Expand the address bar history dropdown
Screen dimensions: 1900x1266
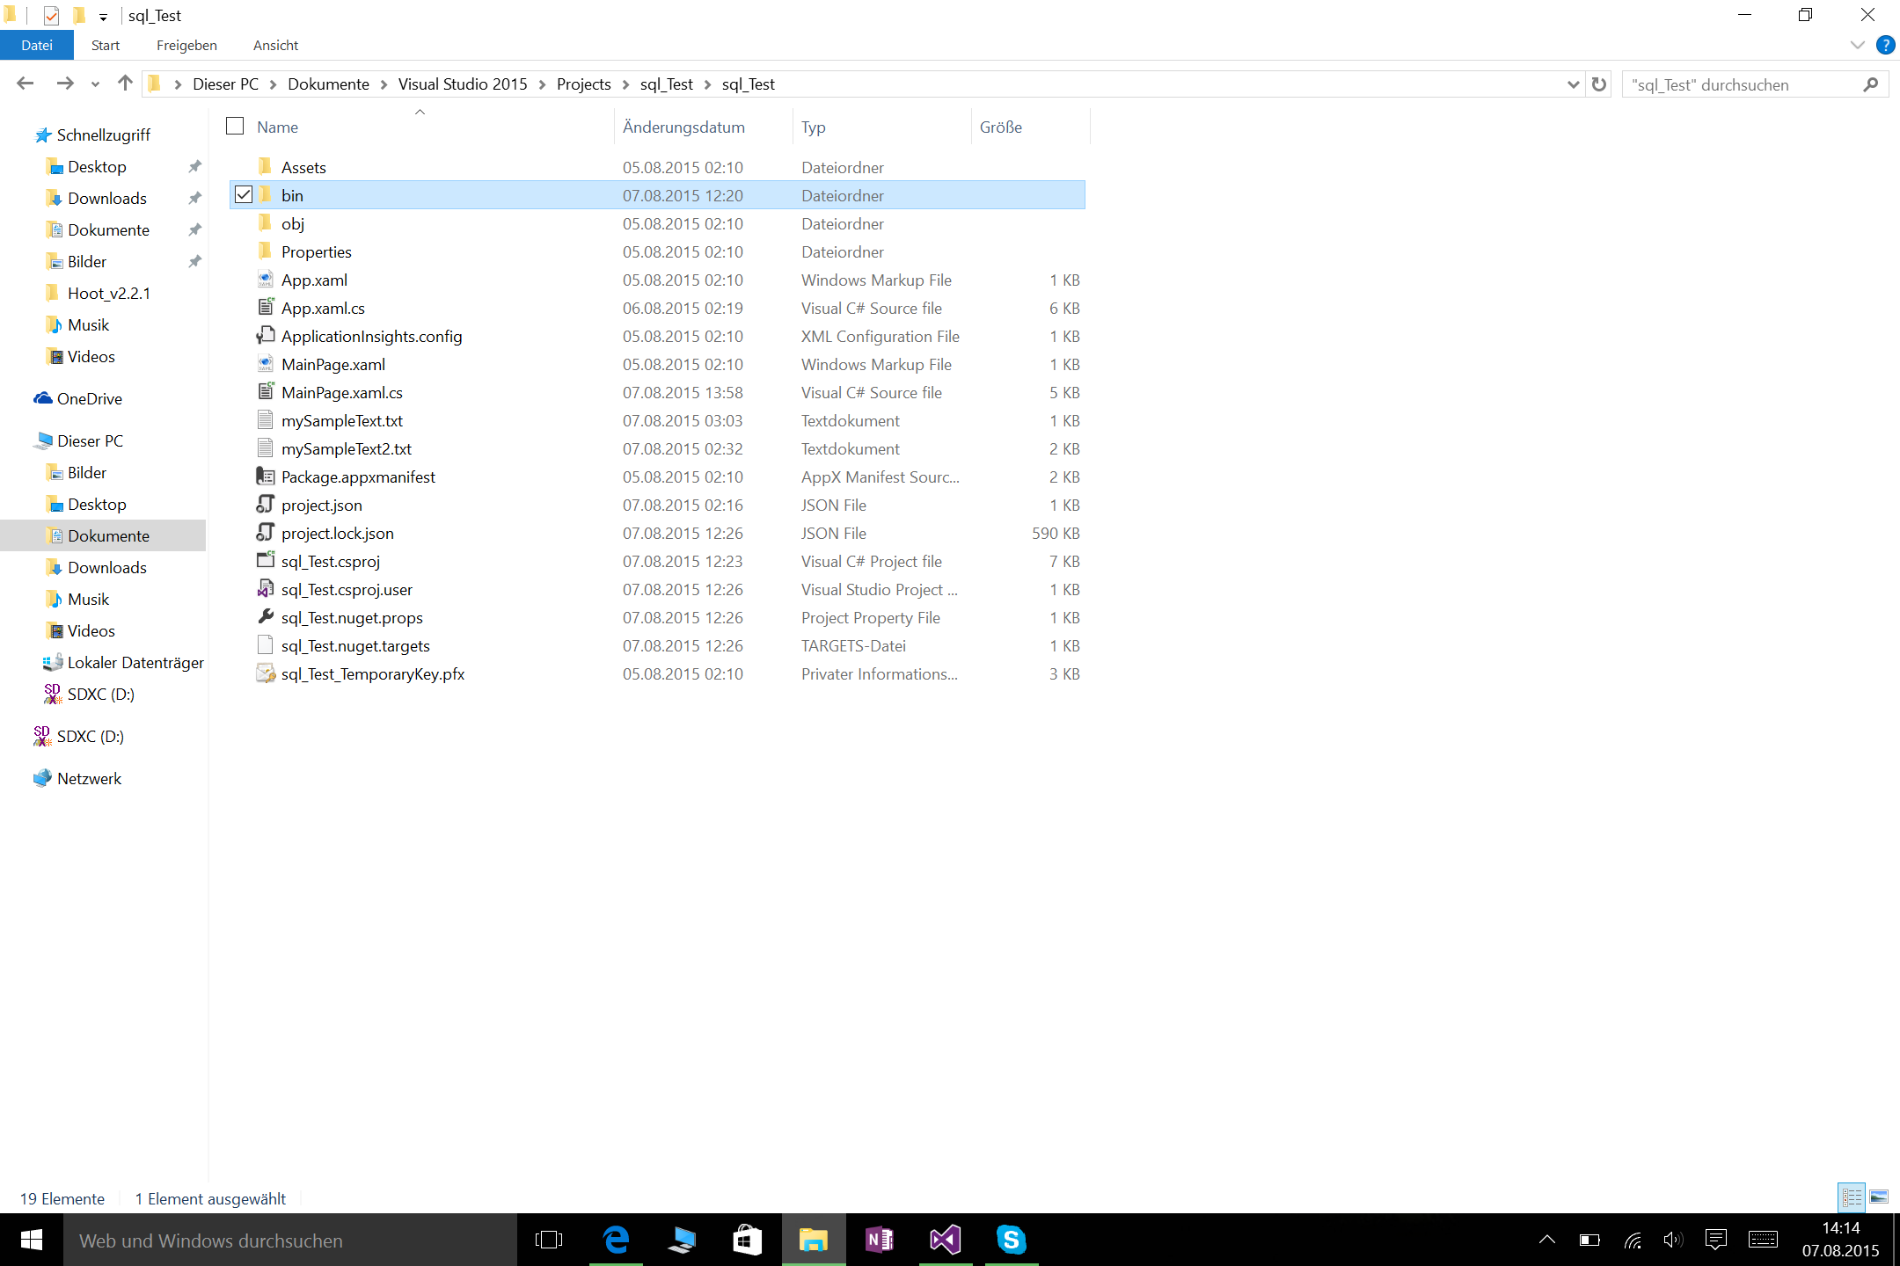(1573, 84)
